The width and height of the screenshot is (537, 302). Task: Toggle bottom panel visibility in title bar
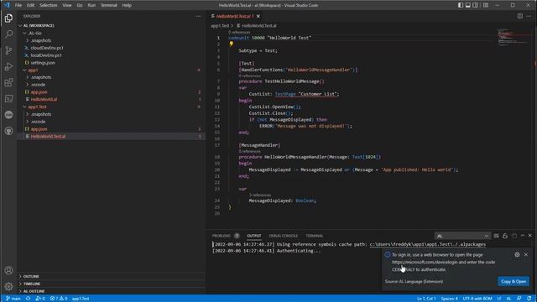[468, 5]
